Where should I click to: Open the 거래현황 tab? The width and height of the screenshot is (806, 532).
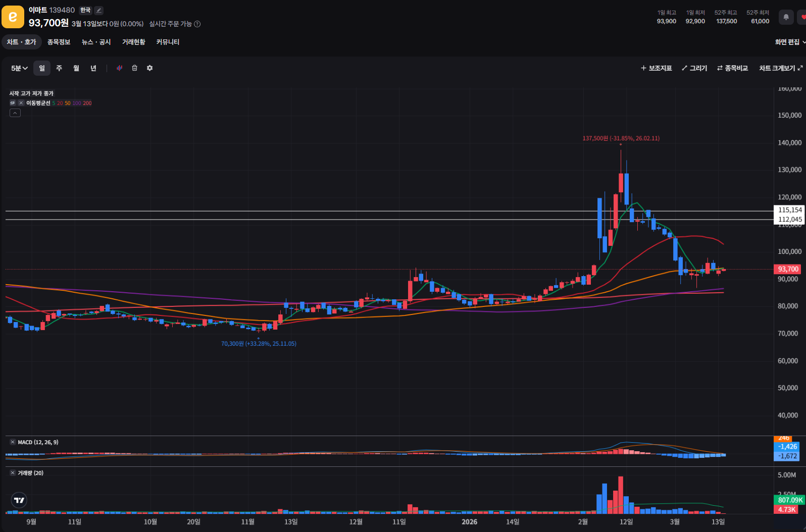[x=134, y=42]
